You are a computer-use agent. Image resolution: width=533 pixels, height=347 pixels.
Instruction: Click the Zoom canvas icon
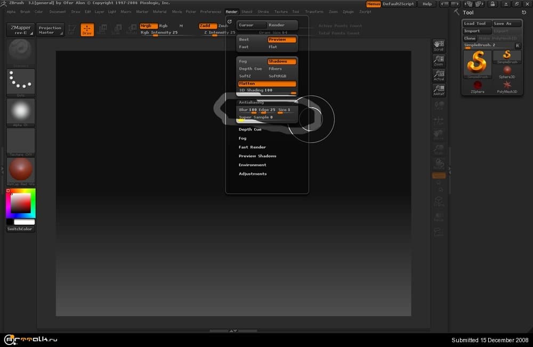(439, 60)
